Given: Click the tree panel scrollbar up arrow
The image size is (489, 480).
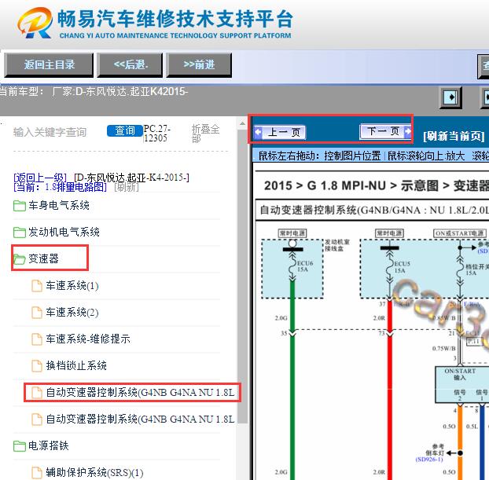Looking at the screenshot, I should click(242, 124).
